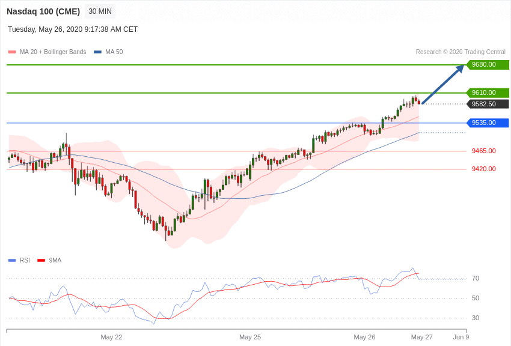
Task: Click the 9465.00 red support label
Action: [x=484, y=151]
